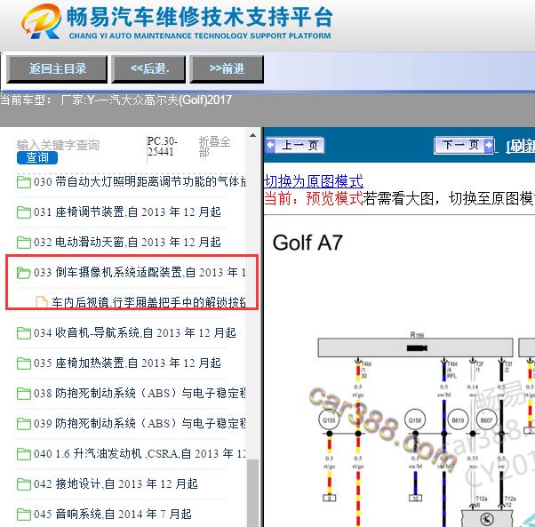
Task: Expand 032 电动滑动天窗 entry
Action: [127, 243]
